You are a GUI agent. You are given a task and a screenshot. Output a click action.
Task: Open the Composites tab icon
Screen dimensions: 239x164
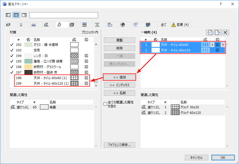pos(85,25)
